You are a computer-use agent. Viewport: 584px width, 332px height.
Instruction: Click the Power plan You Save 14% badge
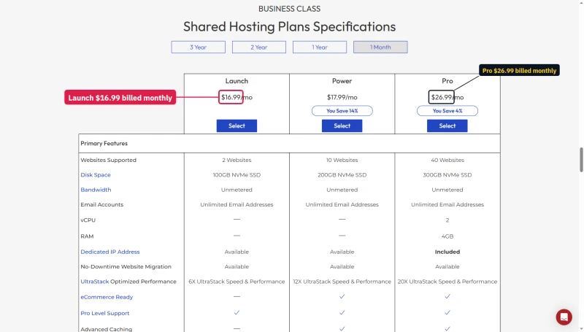342,111
